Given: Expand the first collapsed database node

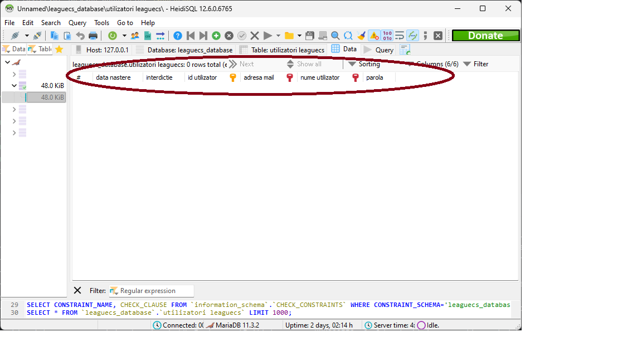Looking at the screenshot, I should (14, 74).
